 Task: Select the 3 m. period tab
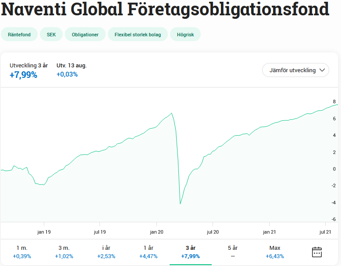[64, 252]
